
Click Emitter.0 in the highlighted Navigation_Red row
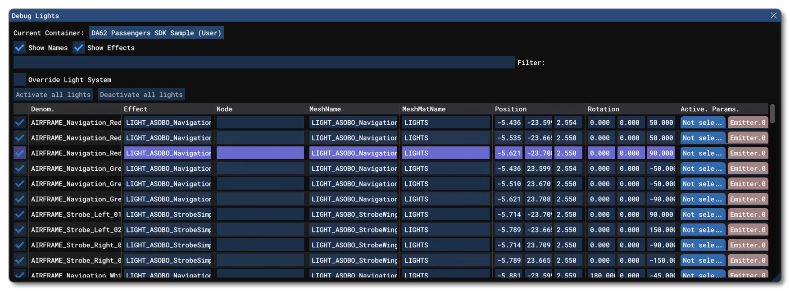tap(748, 153)
